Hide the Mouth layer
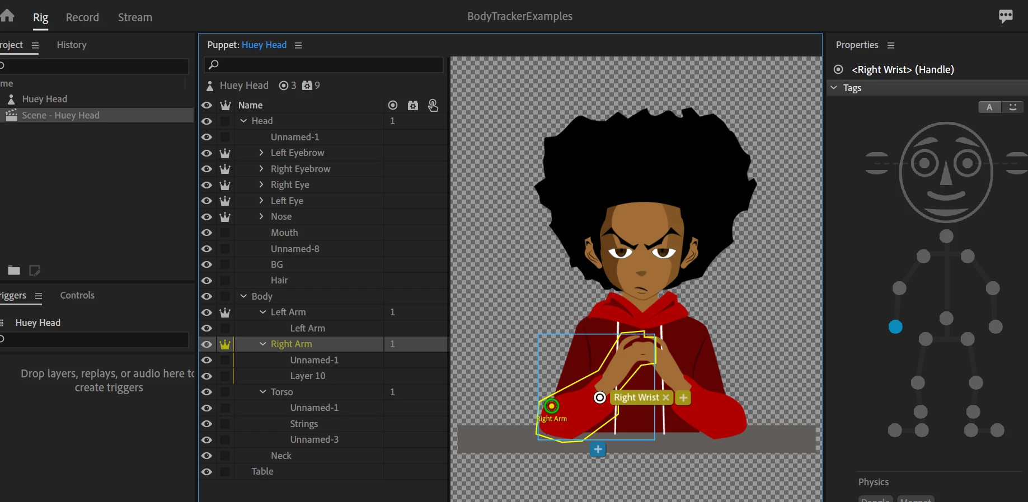This screenshot has height=502, width=1028. tap(207, 233)
